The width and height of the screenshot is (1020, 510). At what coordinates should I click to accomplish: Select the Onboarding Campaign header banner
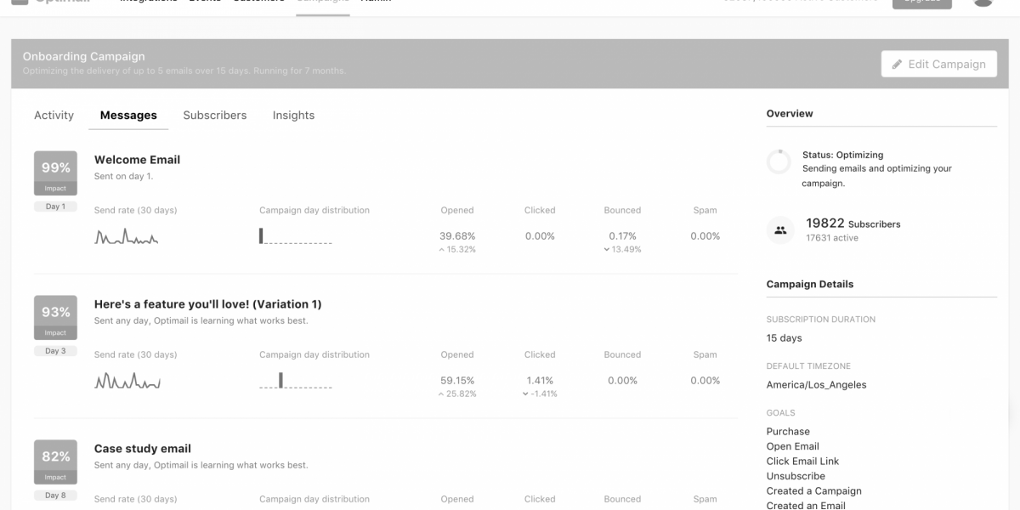508,64
